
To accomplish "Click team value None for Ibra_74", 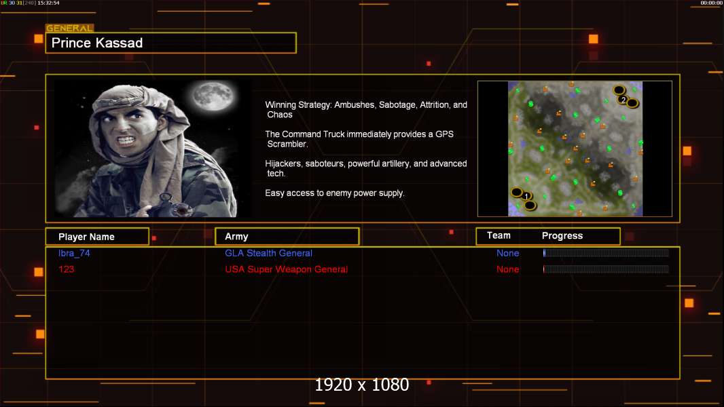I will 507,253.
